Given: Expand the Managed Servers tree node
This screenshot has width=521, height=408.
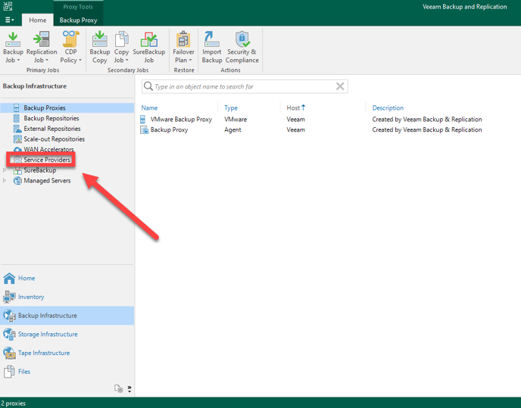Looking at the screenshot, I should coord(5,180).
